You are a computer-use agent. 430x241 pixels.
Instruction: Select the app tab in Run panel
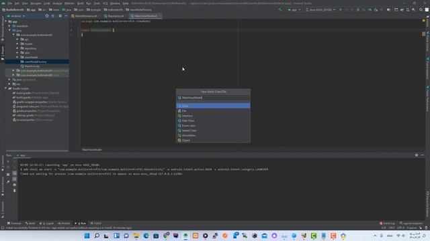[22, 155]
